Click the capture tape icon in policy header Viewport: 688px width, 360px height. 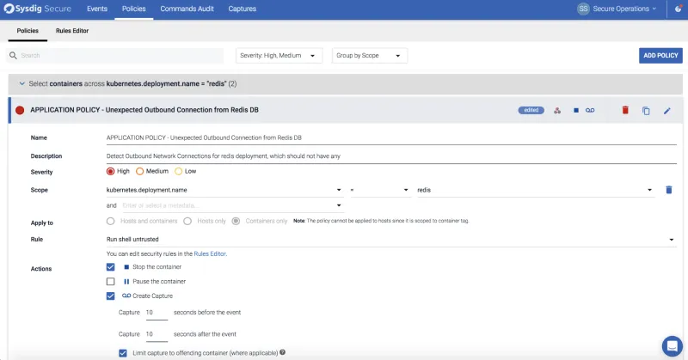click(x=590, y=111)
